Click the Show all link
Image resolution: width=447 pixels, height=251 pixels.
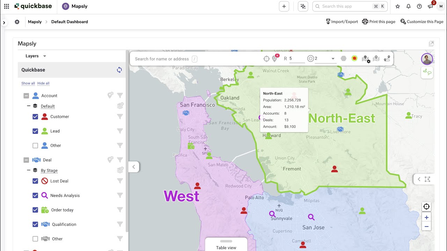[28, 83]
